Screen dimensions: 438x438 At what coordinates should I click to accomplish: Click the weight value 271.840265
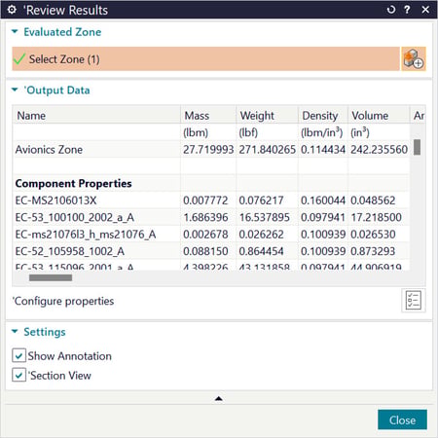pos(268,150)
